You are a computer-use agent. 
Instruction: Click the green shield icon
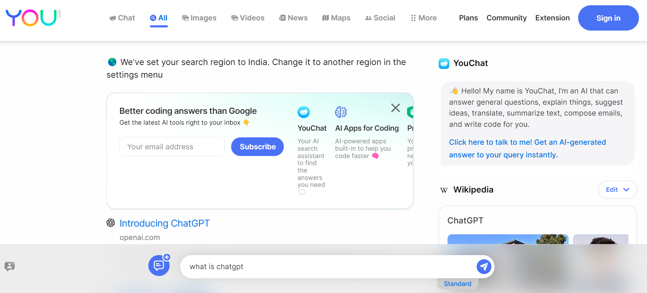(x=410, y=112)
